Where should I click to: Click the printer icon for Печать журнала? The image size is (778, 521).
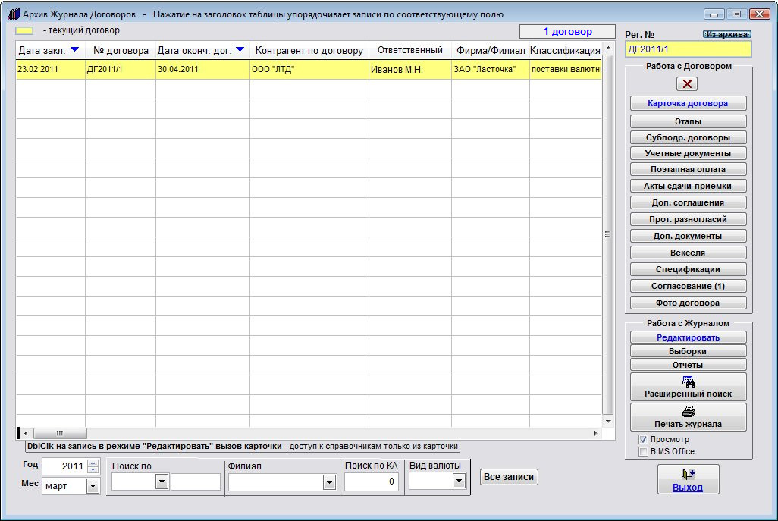pos(689,412)
